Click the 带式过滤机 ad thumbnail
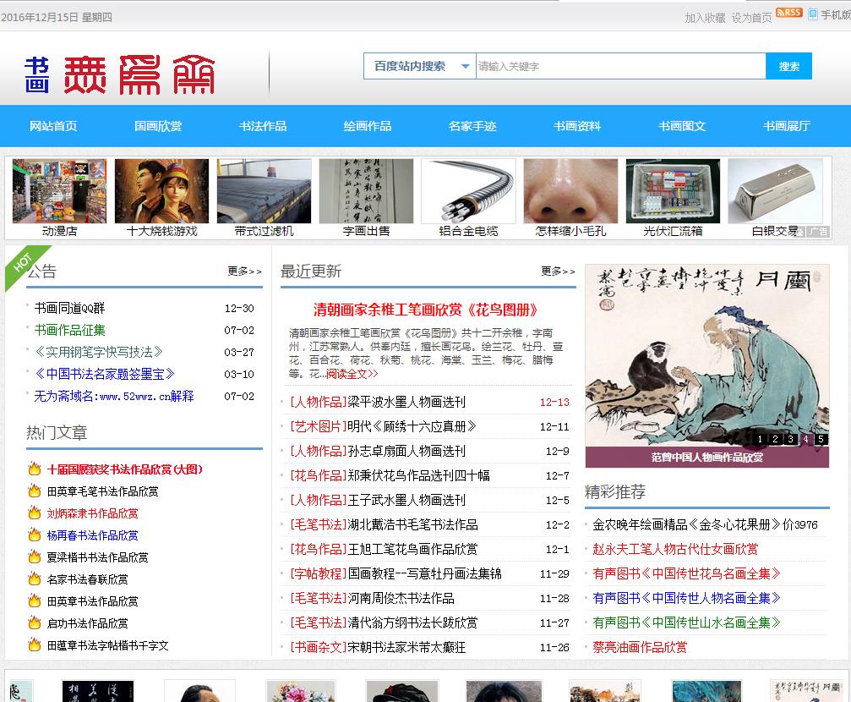Screen dimensions: 851x702 [264, 191]
